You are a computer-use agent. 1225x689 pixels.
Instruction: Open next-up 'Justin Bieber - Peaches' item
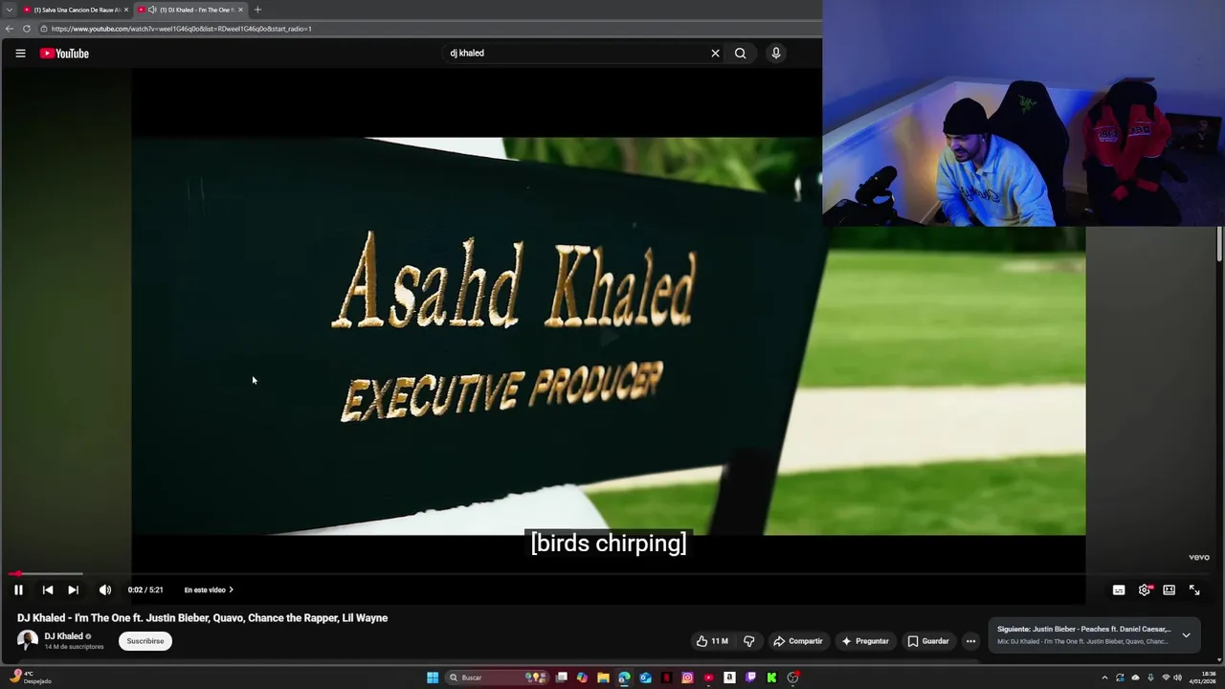pos(1083,630)
